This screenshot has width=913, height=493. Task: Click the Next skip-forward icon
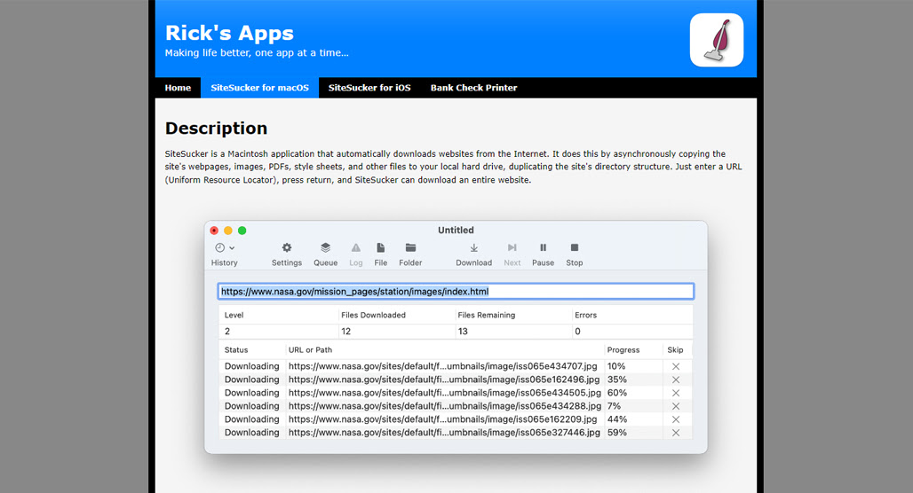click(512, 247)
